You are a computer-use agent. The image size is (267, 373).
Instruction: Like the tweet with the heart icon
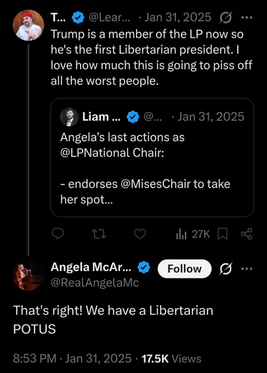click(x=140, y=234)
